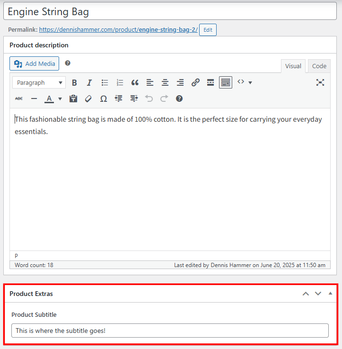Clear formatting with the eraser icon
Screen dimensions: 342x349
click(88, 98)
